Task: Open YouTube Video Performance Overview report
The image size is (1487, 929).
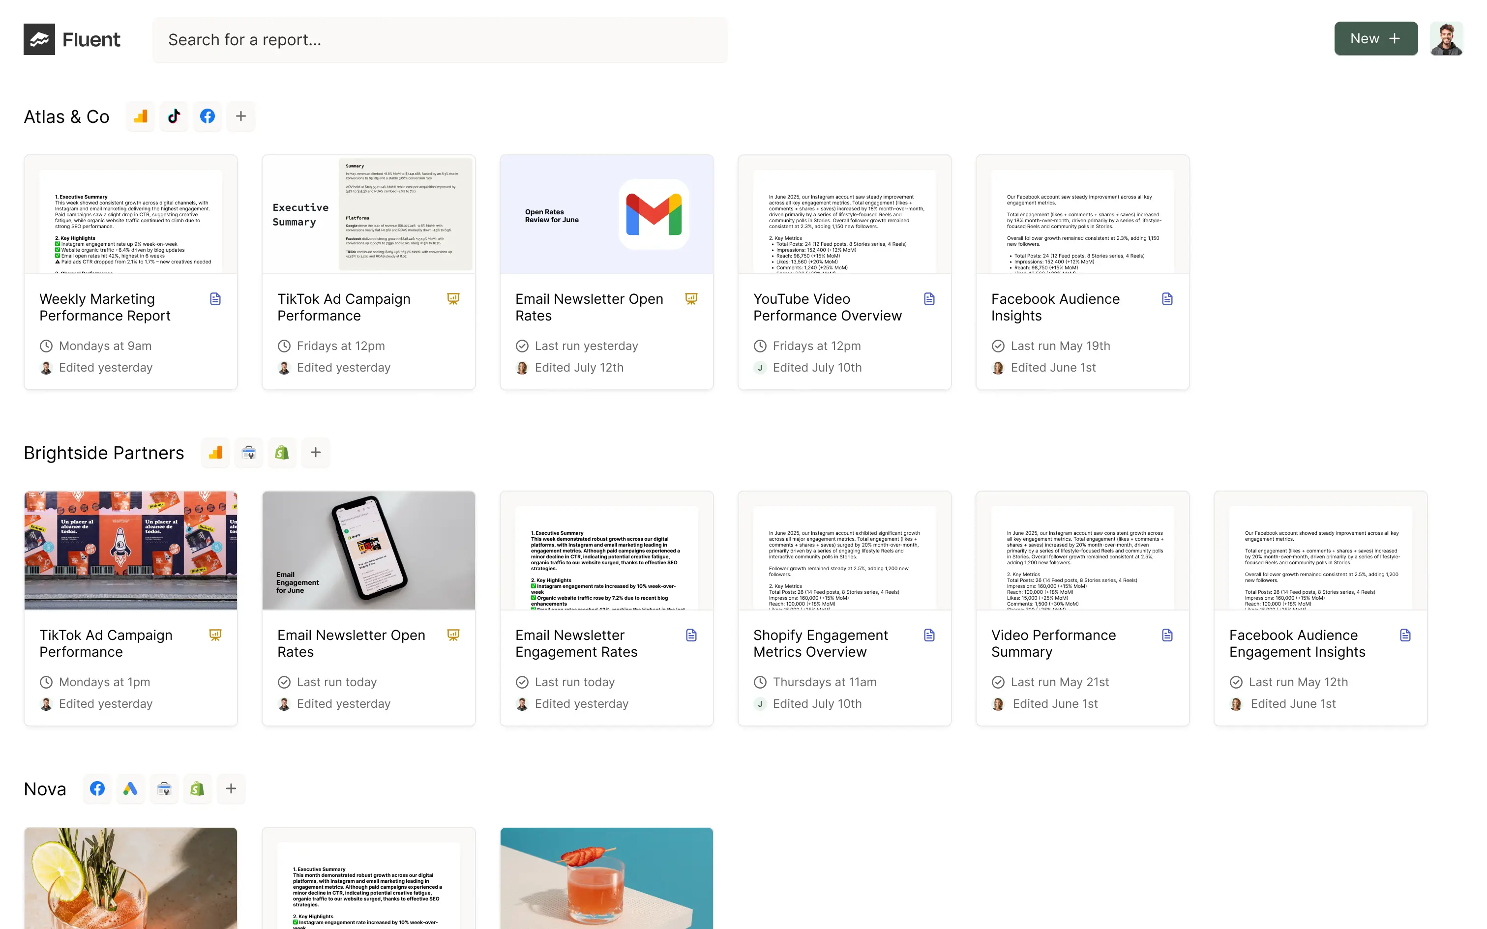Action: pyautogui.click(x=827, y=307)
